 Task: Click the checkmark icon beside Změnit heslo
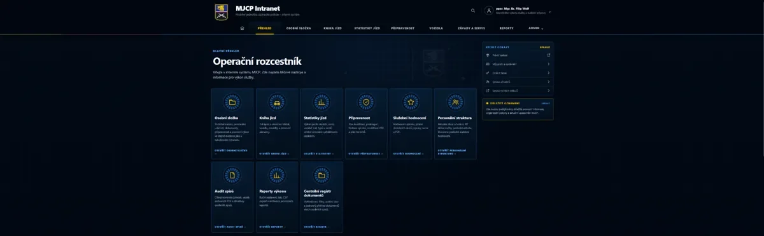coord(488,73)
